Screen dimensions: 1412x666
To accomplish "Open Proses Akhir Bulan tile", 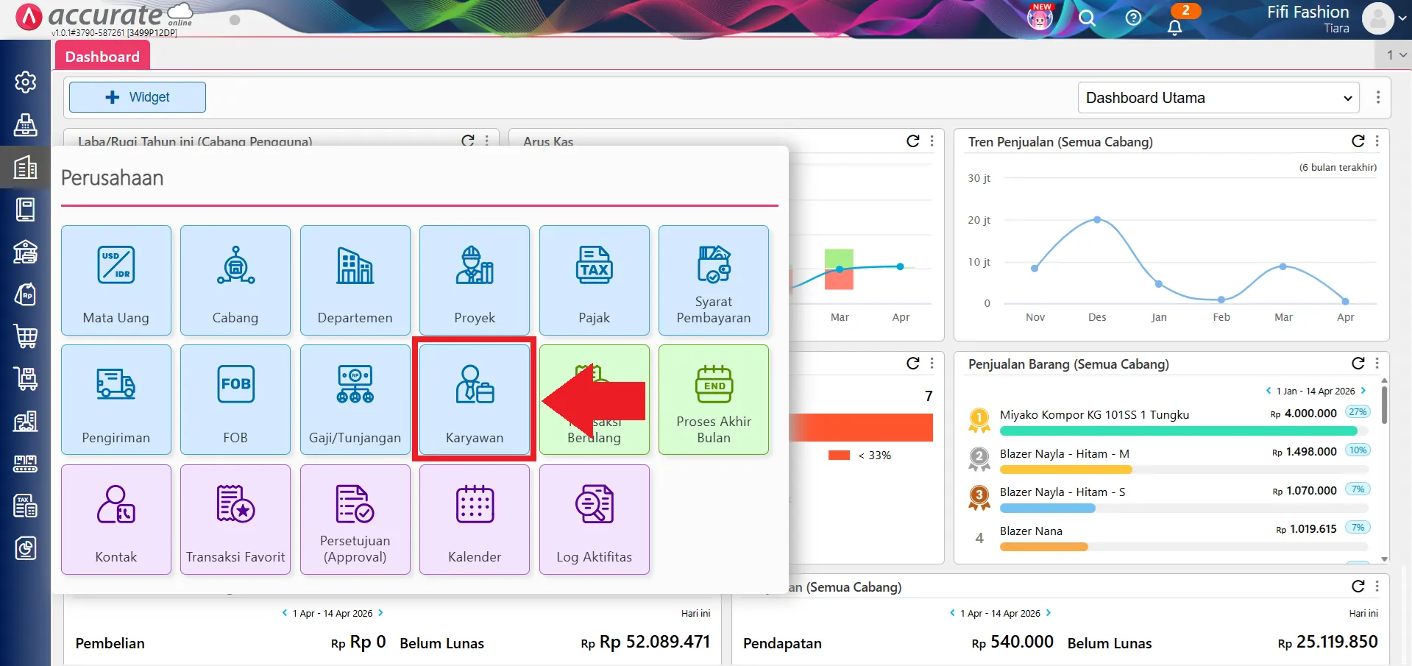I will coord(714,400).
